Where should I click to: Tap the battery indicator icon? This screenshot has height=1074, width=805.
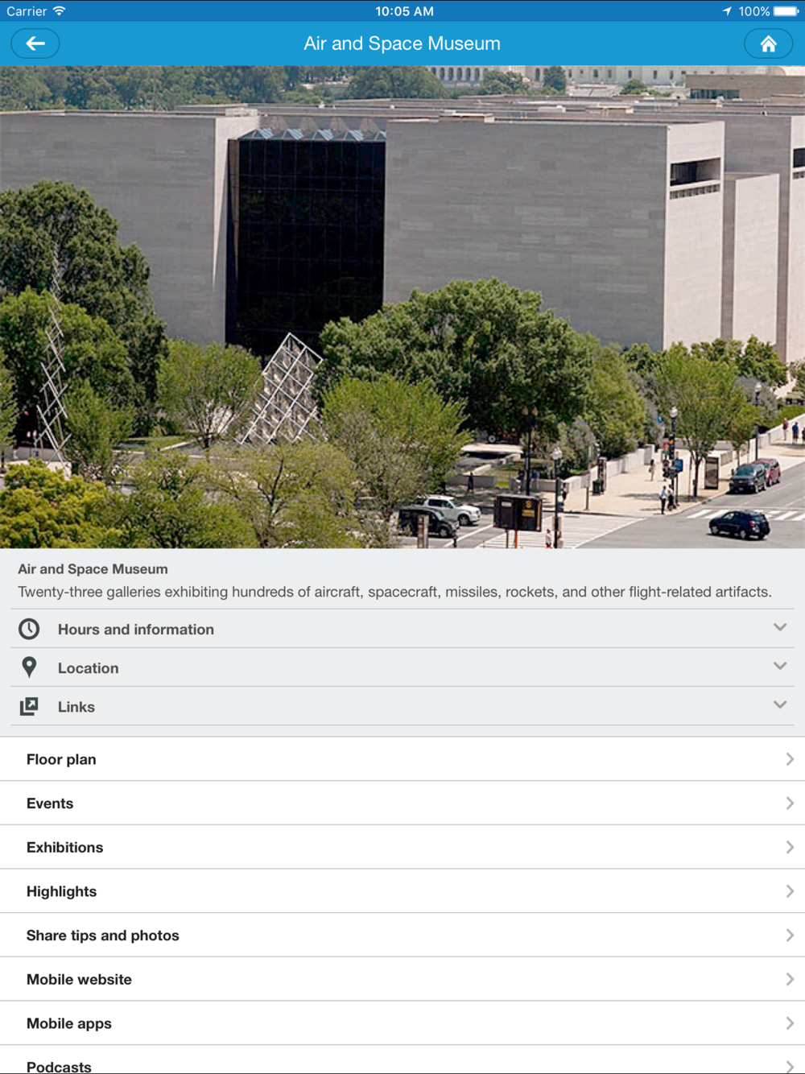pos(786,11)
